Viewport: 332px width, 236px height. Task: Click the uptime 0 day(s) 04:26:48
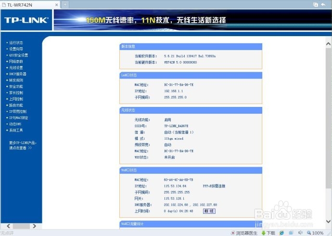pyautogui.click(x=179, y=211)
